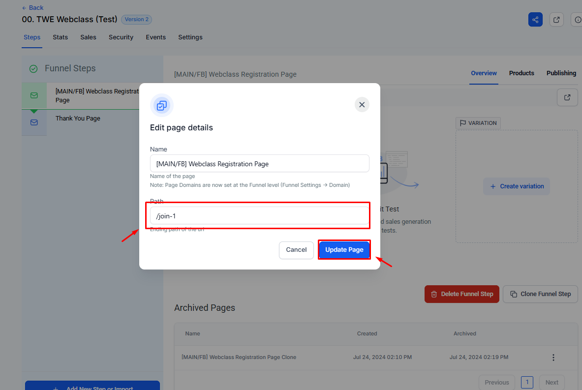Open page preview external link icon

tap(567, 97)
